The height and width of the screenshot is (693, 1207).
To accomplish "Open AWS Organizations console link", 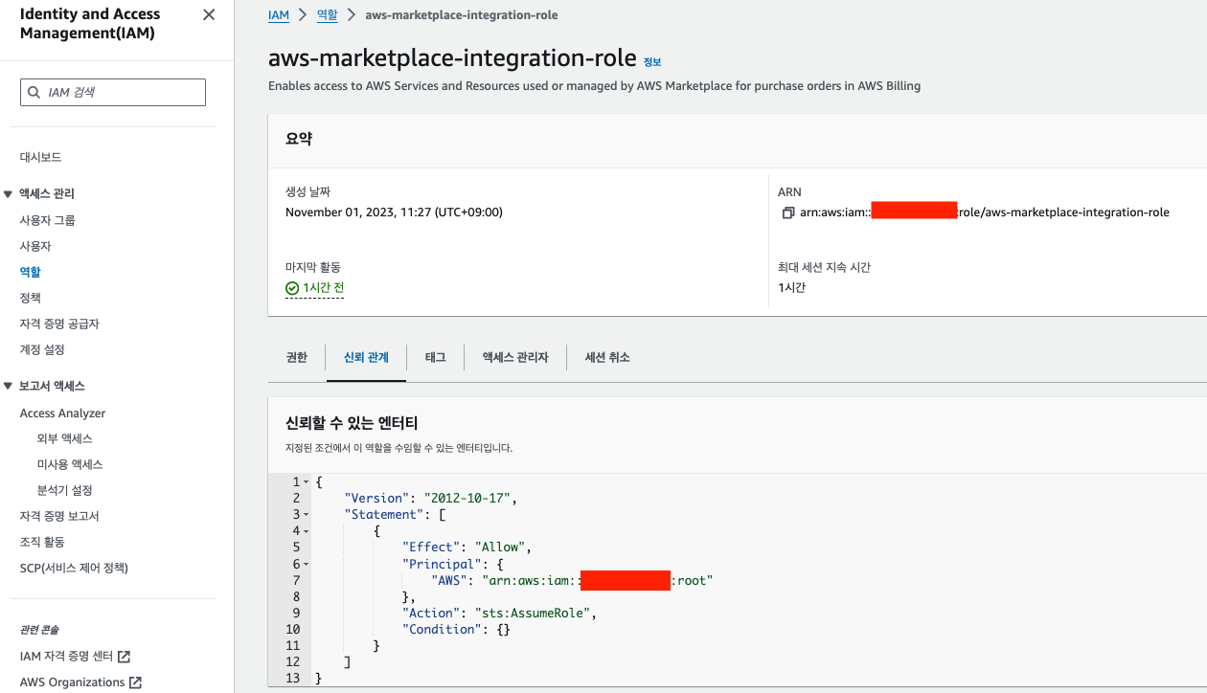I will (73, 682).
